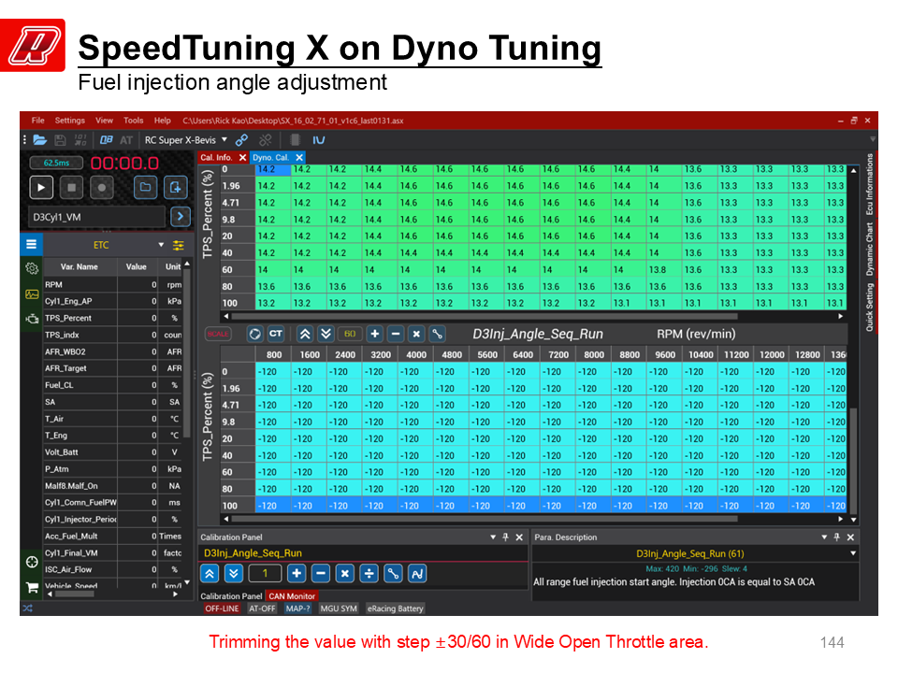The image size is (898, 673).
Task: Click the OB toolbar icon
Action: pos(106,139)
